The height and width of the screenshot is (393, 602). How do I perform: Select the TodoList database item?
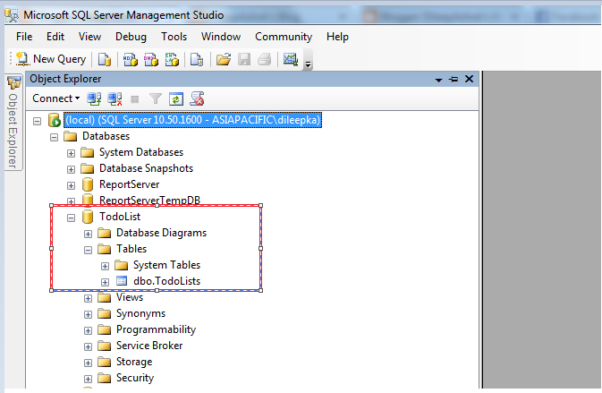pyautogui.click(x=120, y=217)
